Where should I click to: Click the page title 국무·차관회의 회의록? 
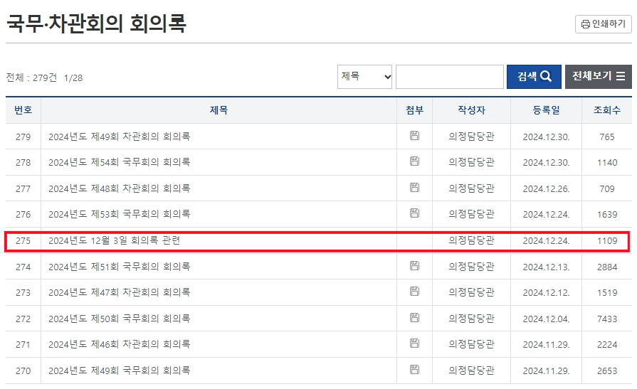point(96,23)
